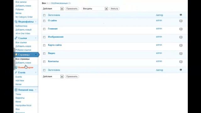This screenshot has width=201, height=113.
Task: Collapse the Events menu arrow
Action: 36,73
